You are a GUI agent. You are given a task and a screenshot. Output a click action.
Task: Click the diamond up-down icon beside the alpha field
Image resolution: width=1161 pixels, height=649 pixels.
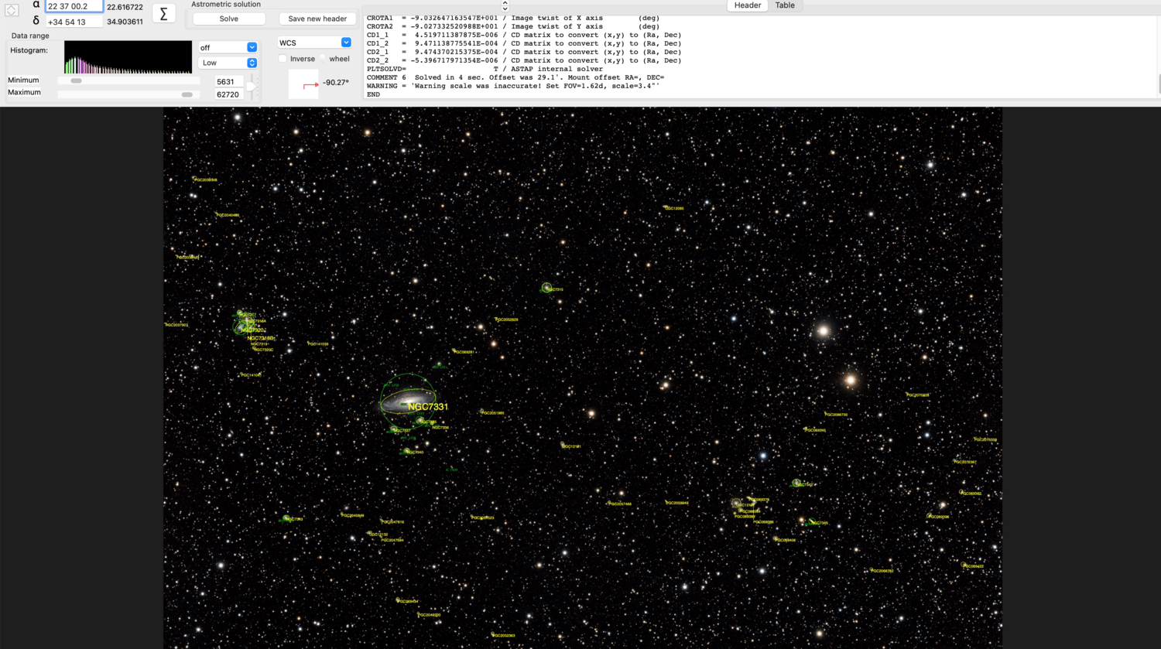pos(12,10)
